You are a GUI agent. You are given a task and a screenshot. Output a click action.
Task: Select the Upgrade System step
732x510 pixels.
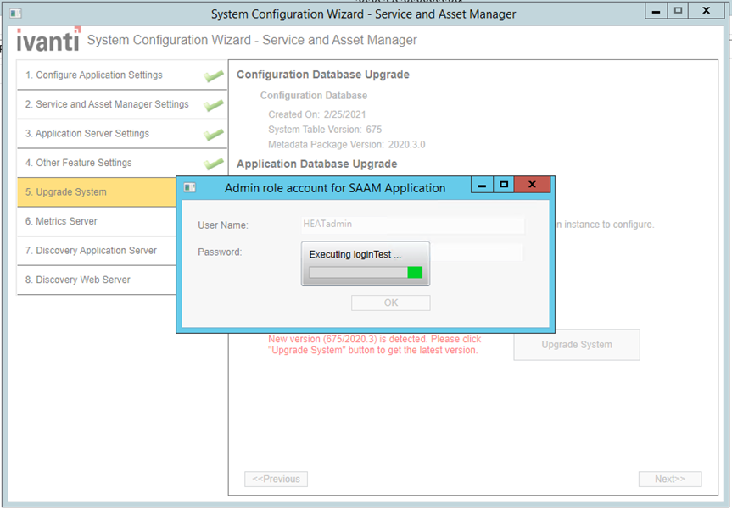pos(85,192)
